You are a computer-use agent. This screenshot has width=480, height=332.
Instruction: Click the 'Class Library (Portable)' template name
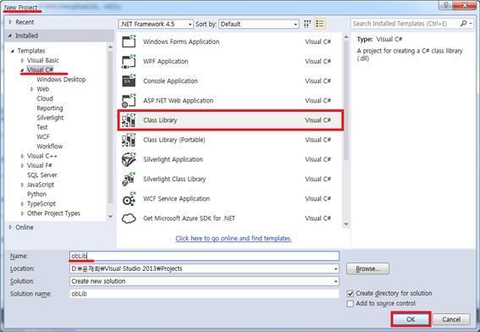(x=174, y=140)
